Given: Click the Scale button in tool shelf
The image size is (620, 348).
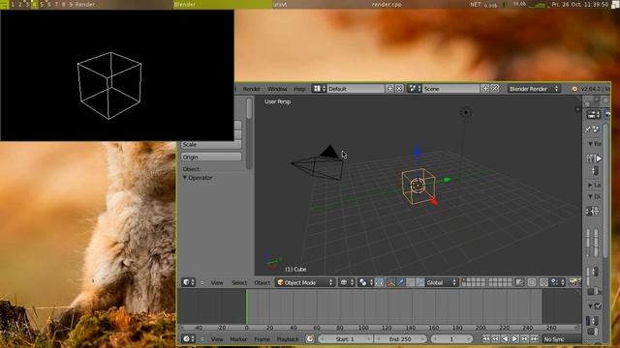Looking at the screenshot, I should pos(211,145).
